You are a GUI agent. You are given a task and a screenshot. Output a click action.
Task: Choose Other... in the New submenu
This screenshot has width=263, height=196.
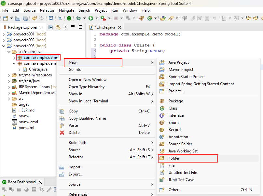pos(208,190)
